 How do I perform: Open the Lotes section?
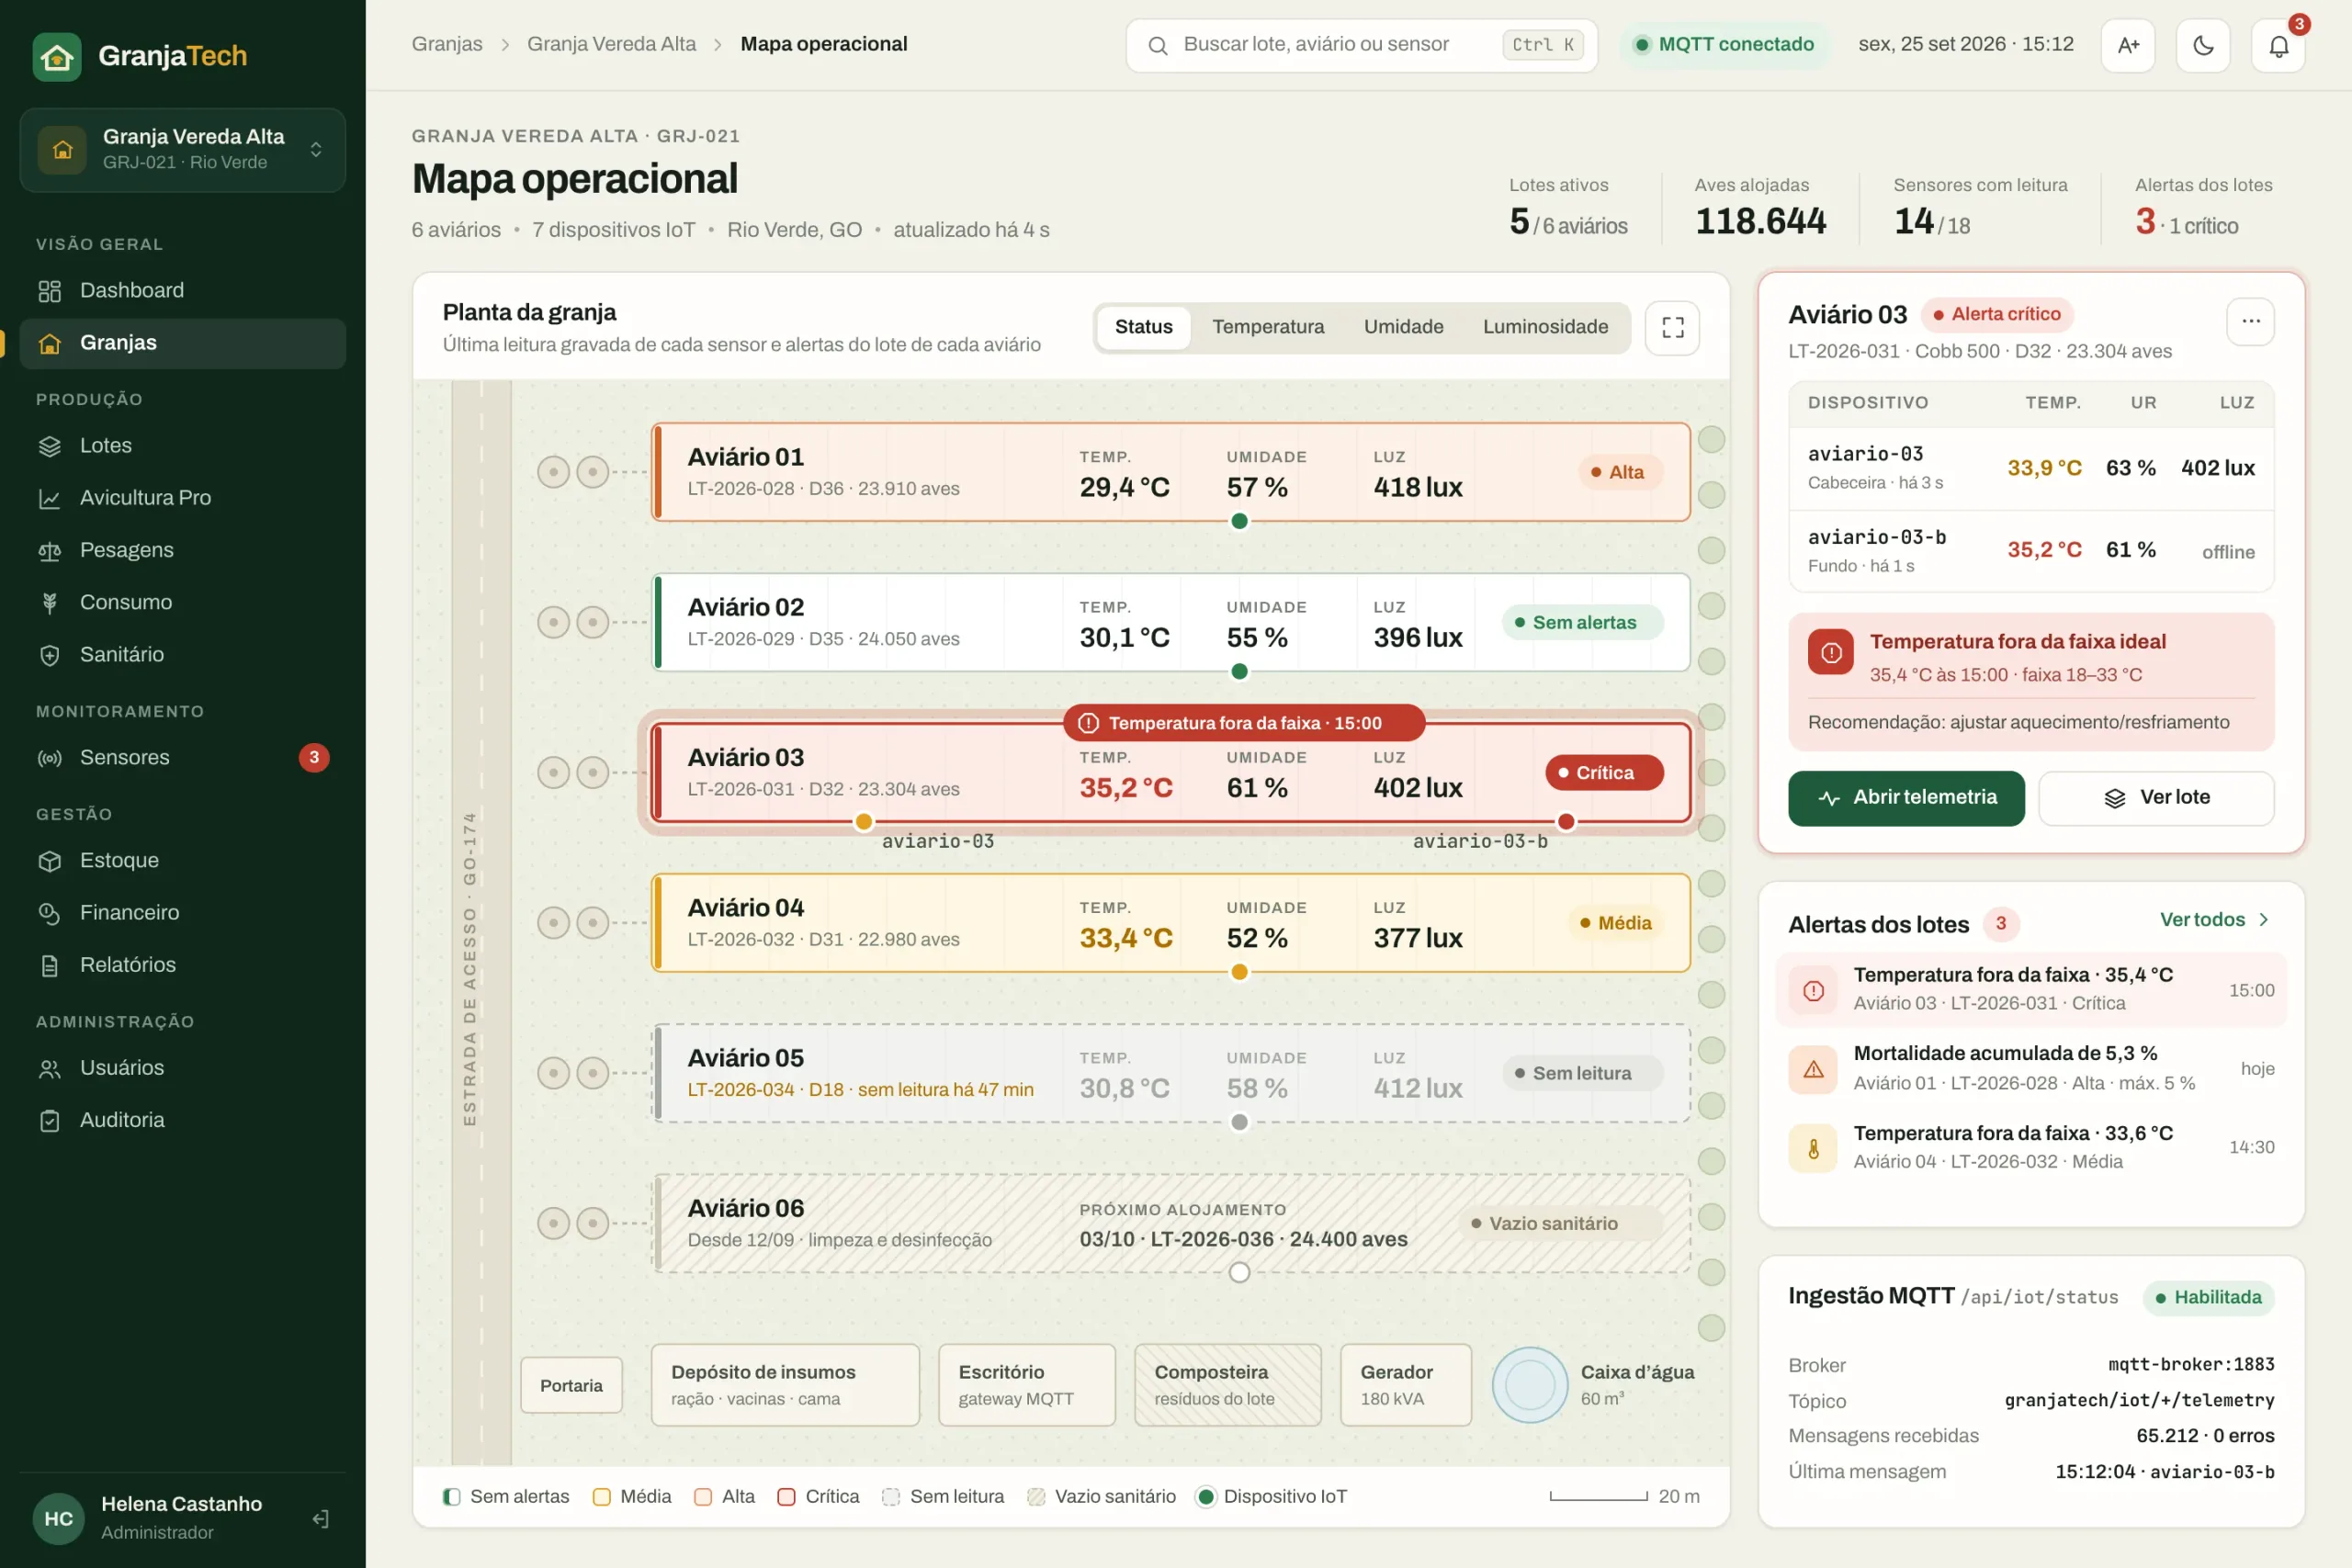182,445
